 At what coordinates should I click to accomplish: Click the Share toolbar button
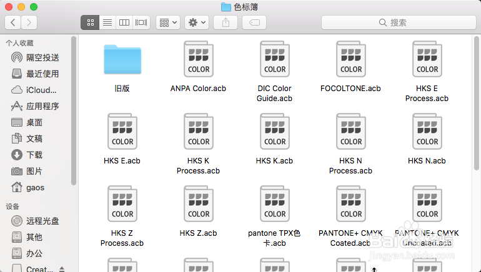click(226, 22)
